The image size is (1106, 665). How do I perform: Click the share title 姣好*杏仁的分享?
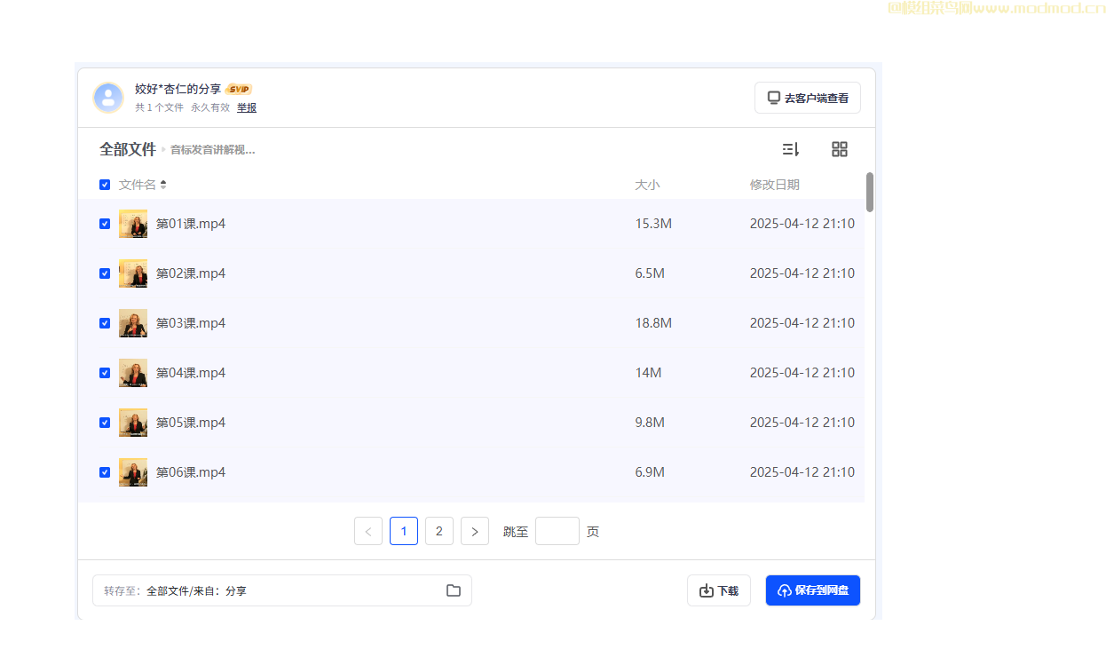178,89
